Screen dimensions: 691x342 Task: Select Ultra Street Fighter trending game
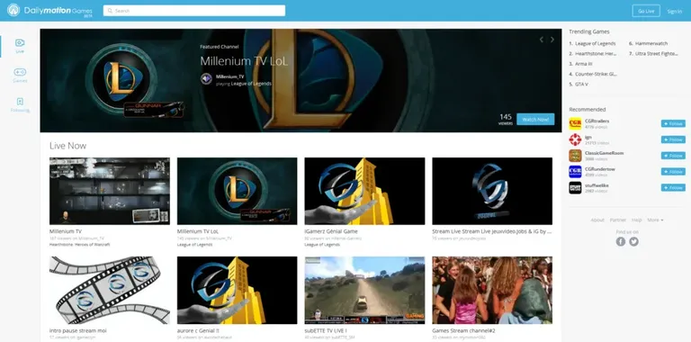tap(657, 54)
